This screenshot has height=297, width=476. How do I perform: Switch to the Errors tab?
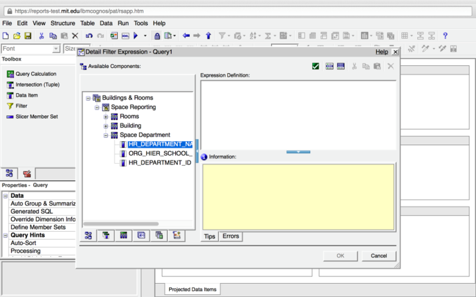[231, 236]
